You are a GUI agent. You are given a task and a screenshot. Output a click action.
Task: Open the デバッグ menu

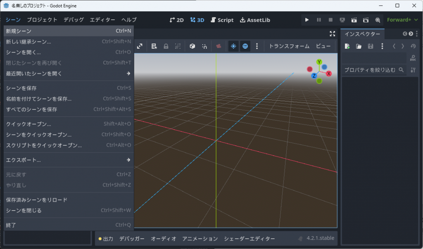pyautogui.click(x=74, y=20)
